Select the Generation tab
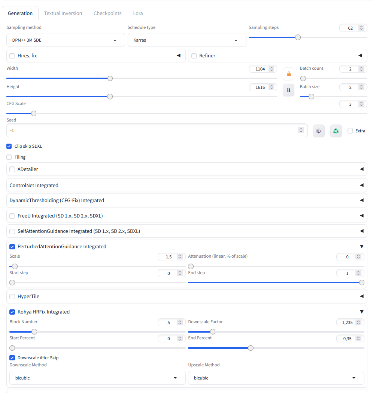 pyautogui.click(x=20, y=13)
